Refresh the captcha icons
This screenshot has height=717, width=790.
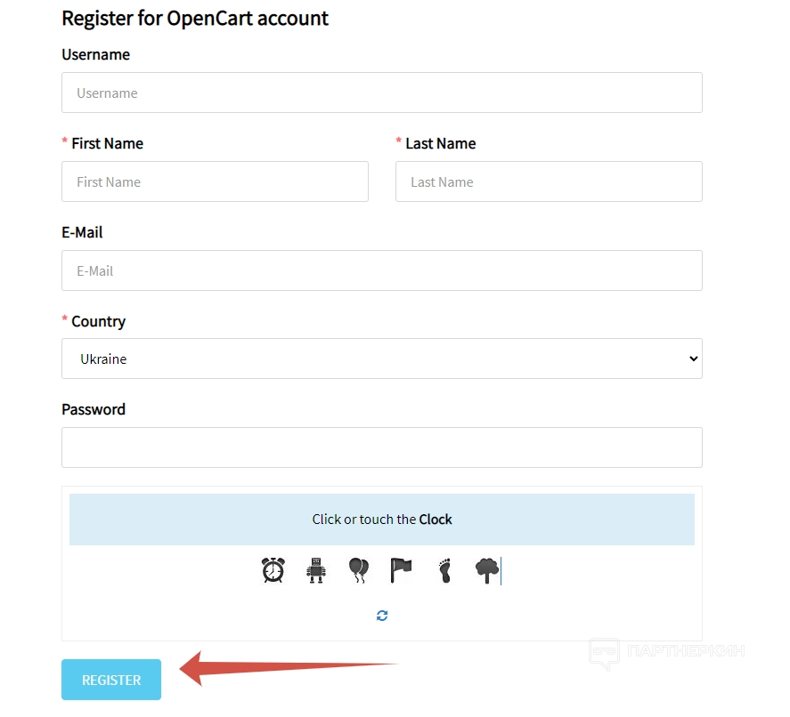point(382,616)
